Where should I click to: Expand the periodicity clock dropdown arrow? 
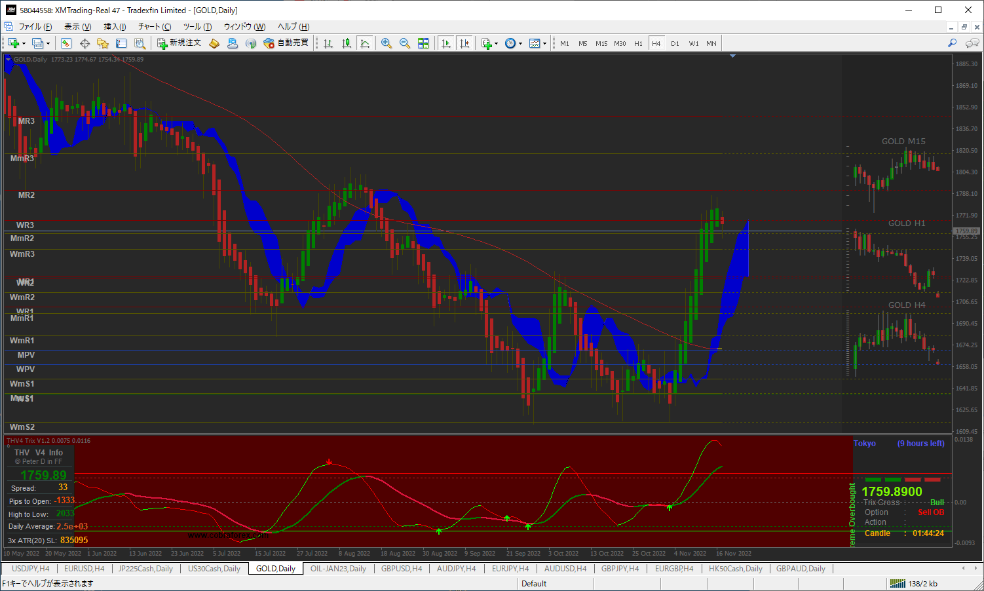tap(521, 44)
